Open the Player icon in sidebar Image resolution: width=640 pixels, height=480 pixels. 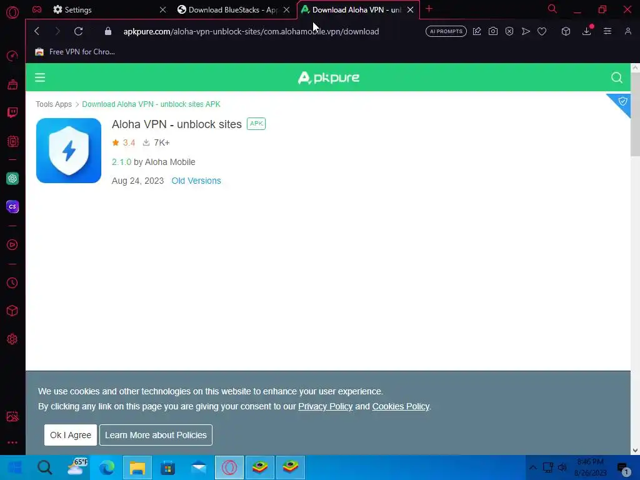pos(12,244)
